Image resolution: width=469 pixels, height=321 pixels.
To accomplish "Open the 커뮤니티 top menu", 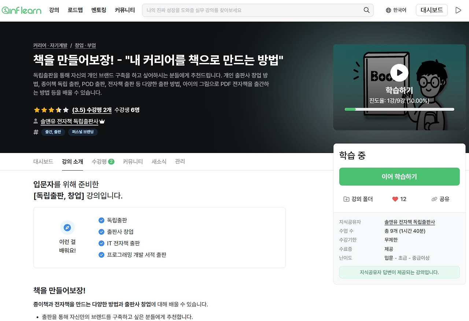I will click(x=125, y=10).
